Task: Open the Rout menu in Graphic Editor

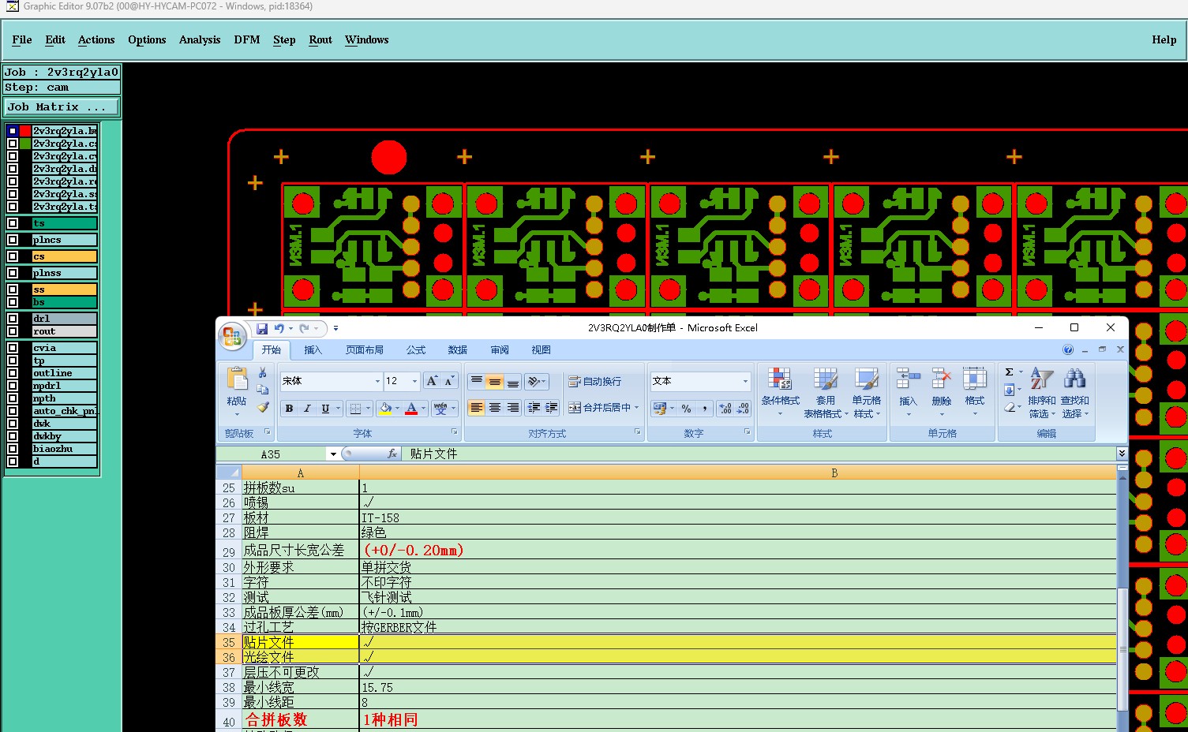Action: point(320,39)
